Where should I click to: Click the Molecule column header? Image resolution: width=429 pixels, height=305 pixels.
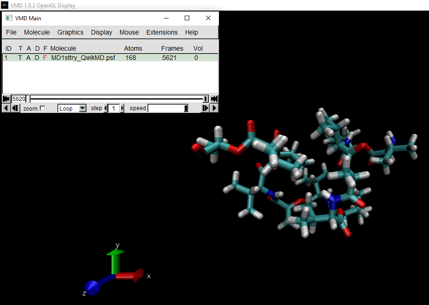[x=63, y=48]
